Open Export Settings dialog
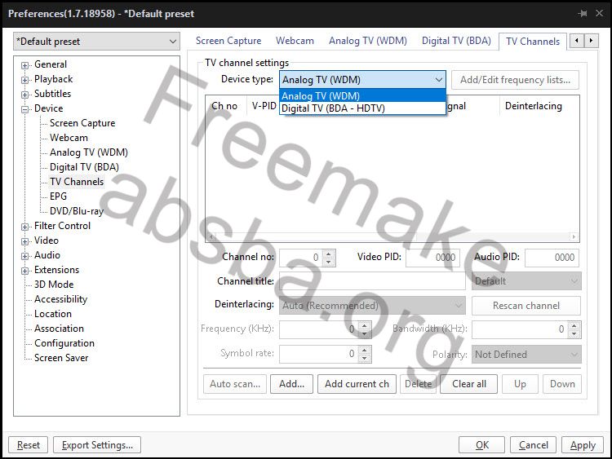This screenshot has height=459, width=612. [x=97, y=445]
